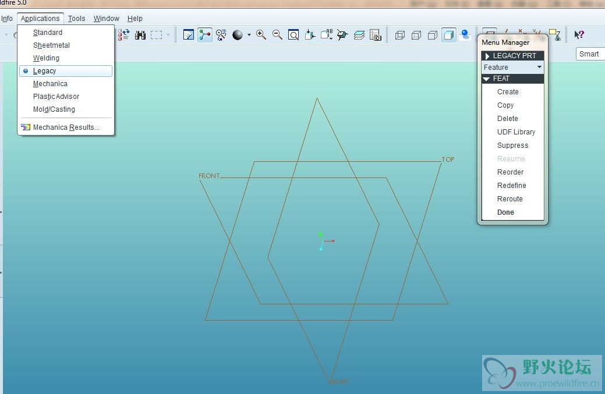This screenshot has width=605, height=394.
Task: Click Reroute in FEAT menu
Action: pyautogui.click(x=510, y=199)
